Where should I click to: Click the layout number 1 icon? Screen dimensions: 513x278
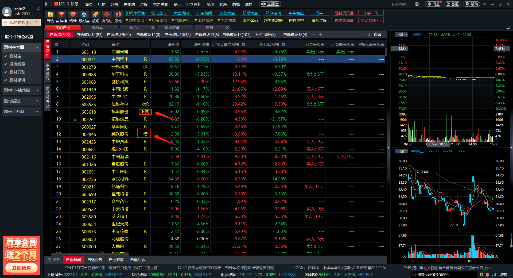(x=417, y=4)
